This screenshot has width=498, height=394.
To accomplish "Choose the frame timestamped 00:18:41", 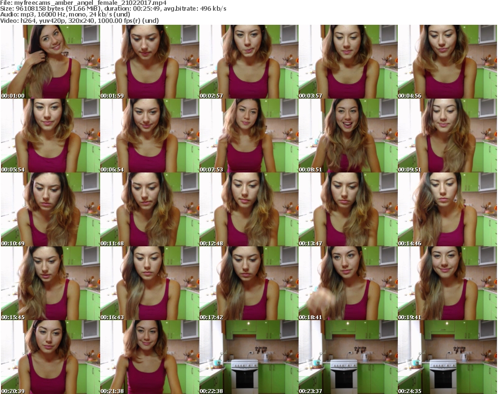I will (348, 283).
